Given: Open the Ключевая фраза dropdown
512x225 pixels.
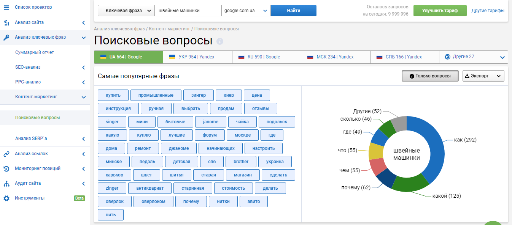Looking at the screenshot, I should pos(126,11).
